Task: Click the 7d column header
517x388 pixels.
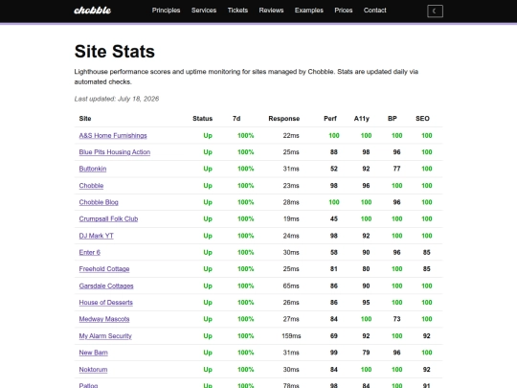Action: tap(236, 119)
